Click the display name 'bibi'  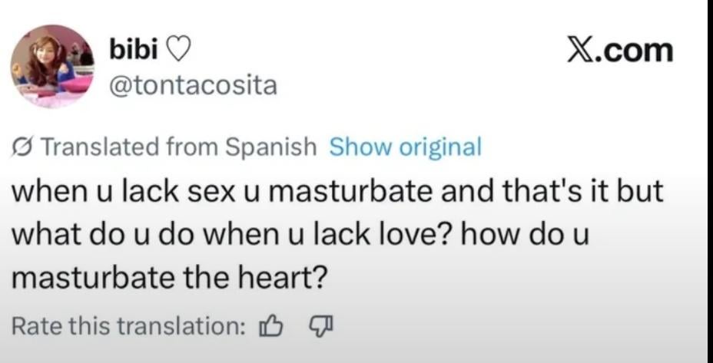pos(134,50)
